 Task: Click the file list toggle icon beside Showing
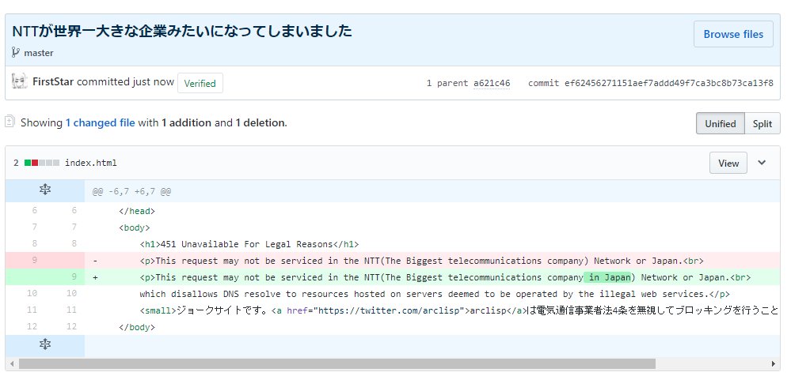coord(10,122)
